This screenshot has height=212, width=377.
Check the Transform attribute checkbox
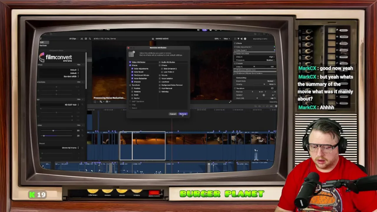pos(130,85)
